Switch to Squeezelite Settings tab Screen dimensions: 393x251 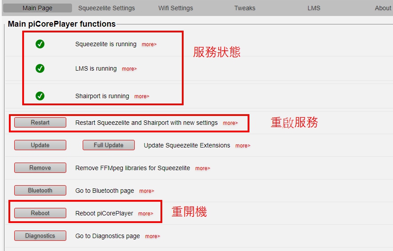107,8
